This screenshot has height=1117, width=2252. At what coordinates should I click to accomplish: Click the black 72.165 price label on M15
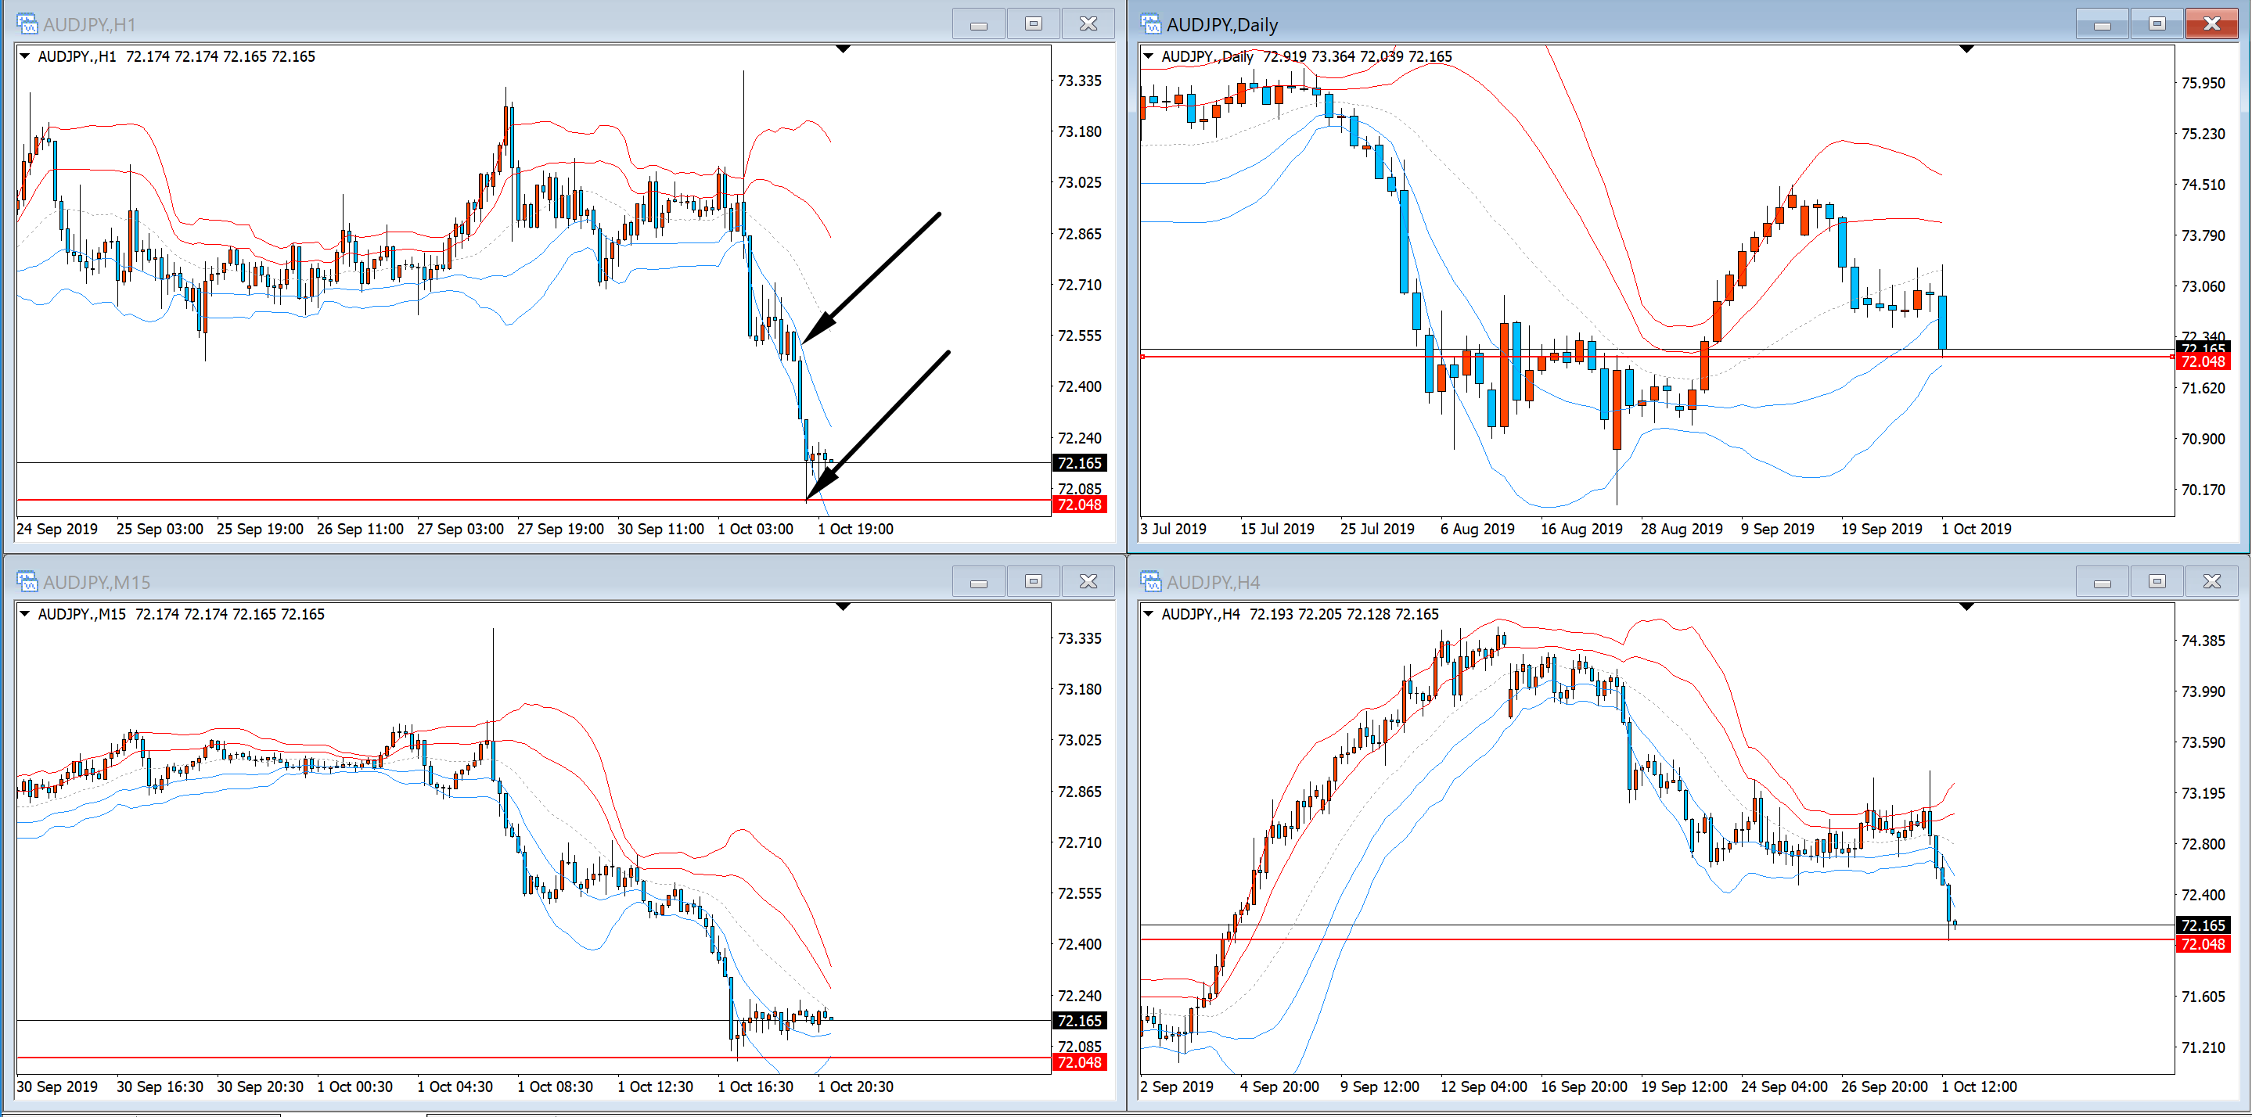point(1080,1020)
